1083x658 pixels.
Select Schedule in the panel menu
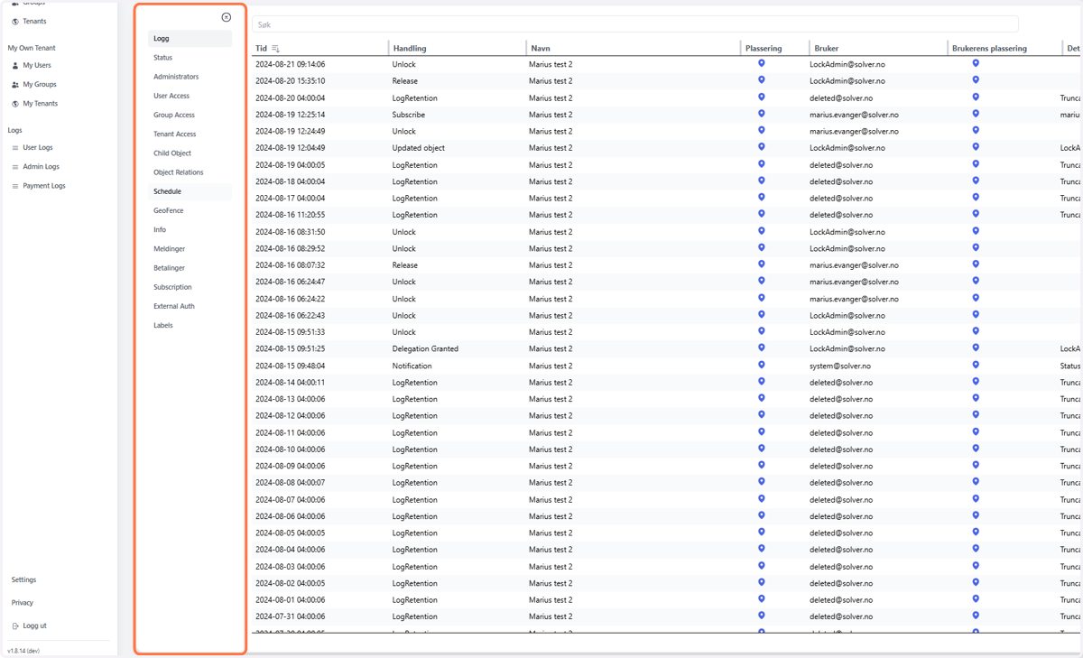[190, 191]
